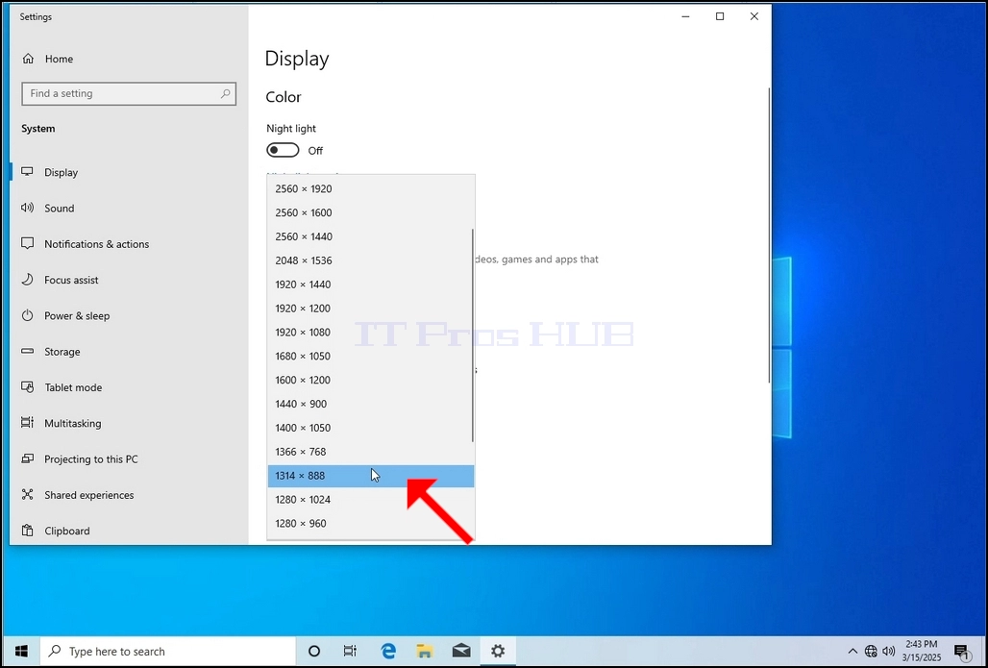
Task: Show hidden system tray icons
Action: [852, 651]
